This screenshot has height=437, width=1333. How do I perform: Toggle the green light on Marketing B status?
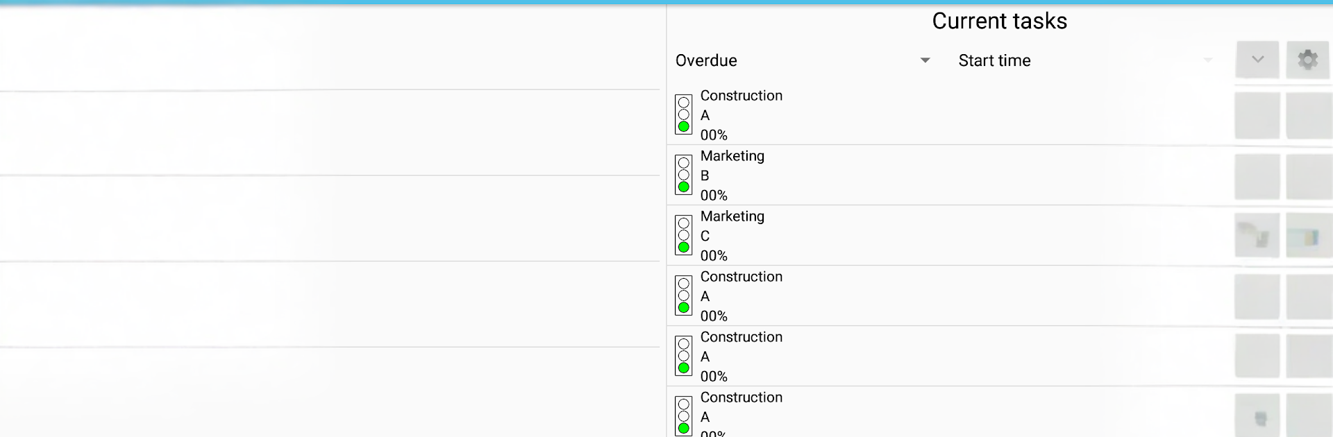683,186
